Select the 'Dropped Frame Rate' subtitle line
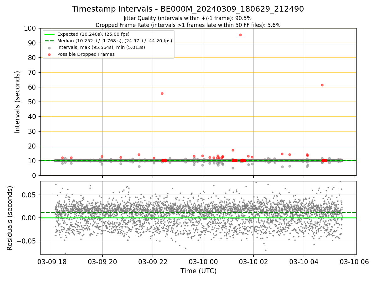Screen dimensions: 376x282 (x=188, y=25)
